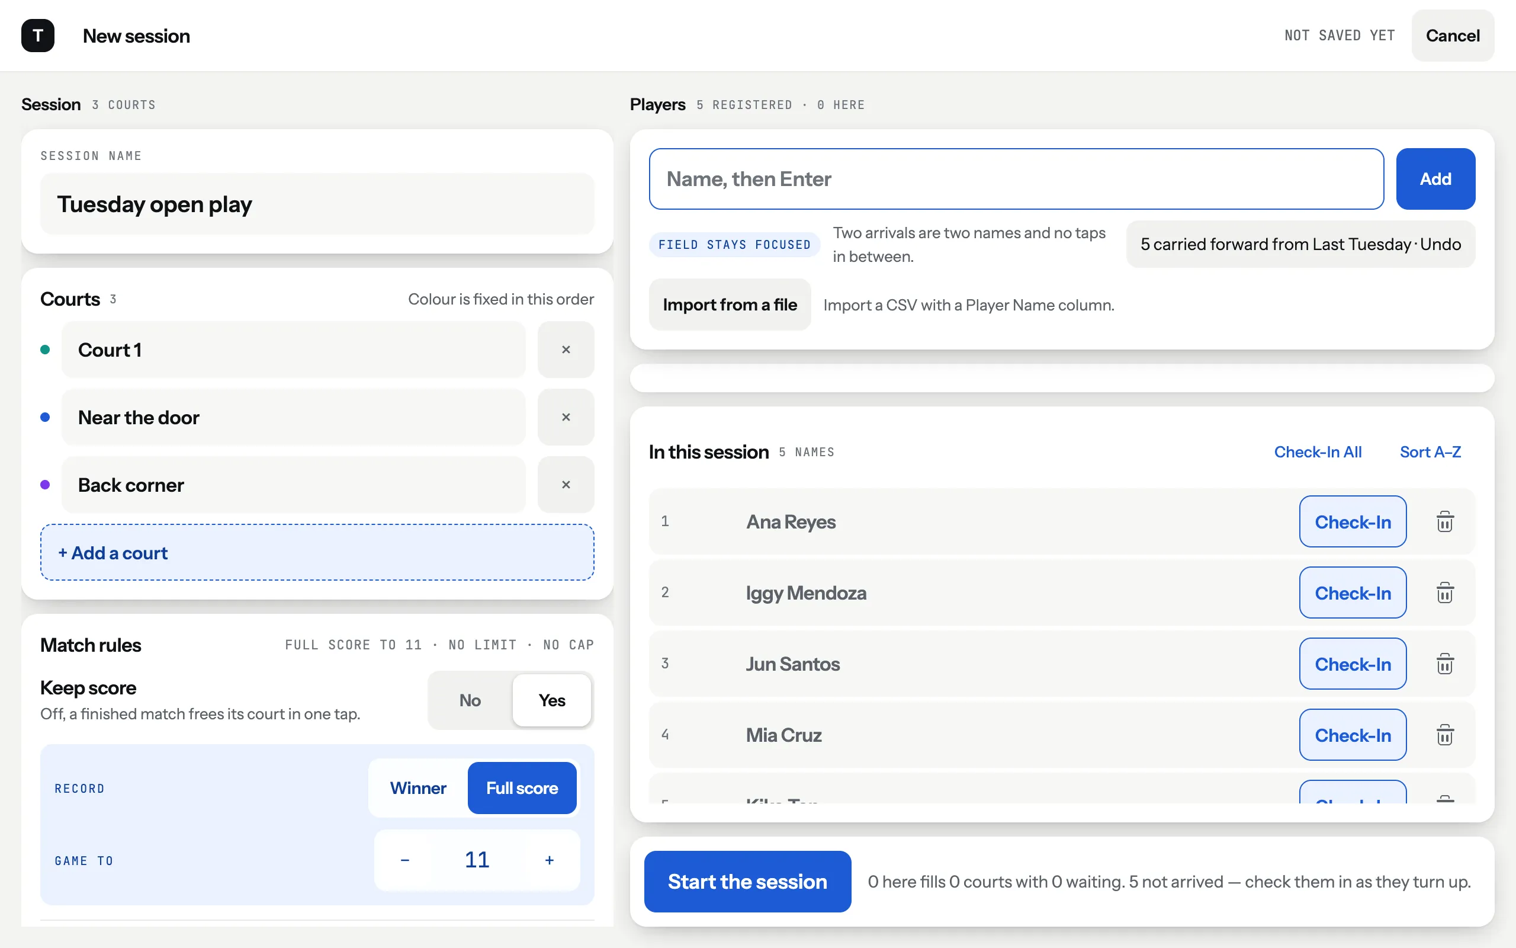Click Import from a file
The width and height of the screenshot is (1516, 948).
coord(730,305)
